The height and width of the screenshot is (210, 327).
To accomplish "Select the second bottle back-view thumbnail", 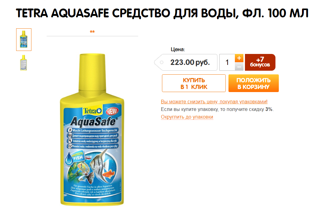I will [x=23, y=63].
